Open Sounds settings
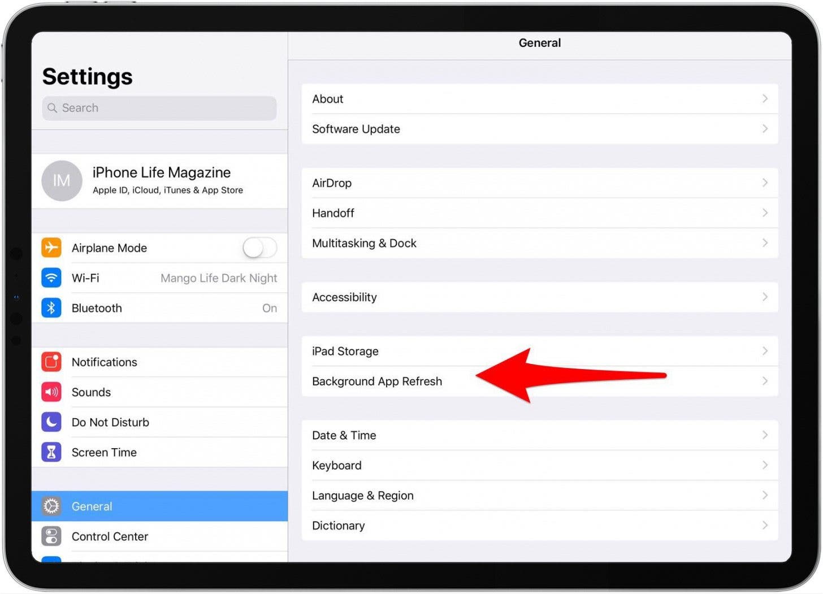This screenshot has height=594, width=823. tap(159, 392)
